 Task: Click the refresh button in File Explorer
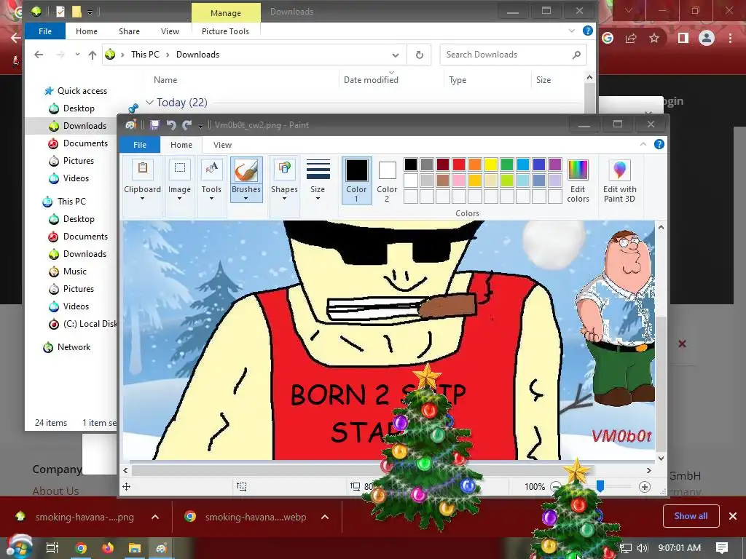coord(419,55)
